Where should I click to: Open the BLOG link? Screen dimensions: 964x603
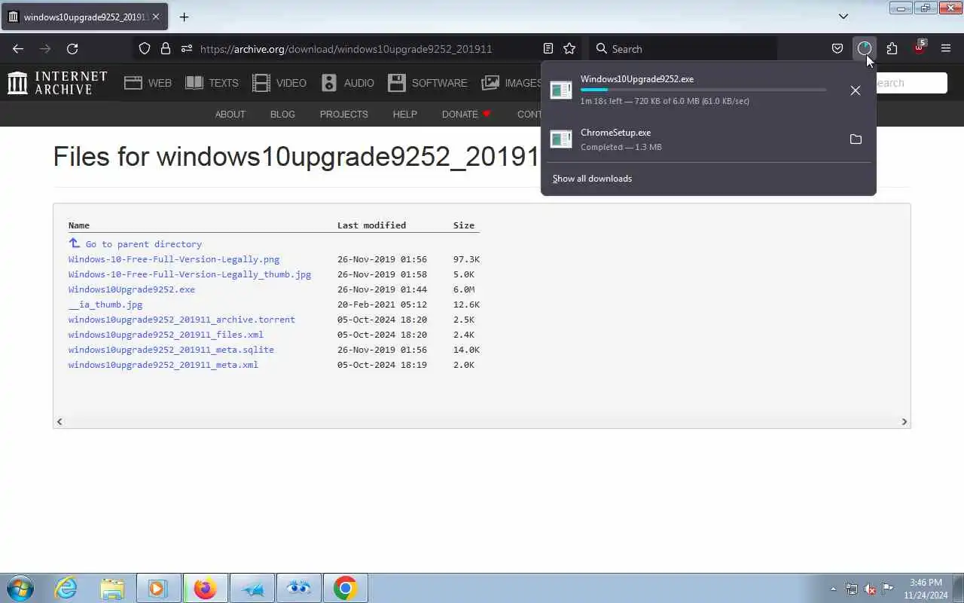(282, 115)
